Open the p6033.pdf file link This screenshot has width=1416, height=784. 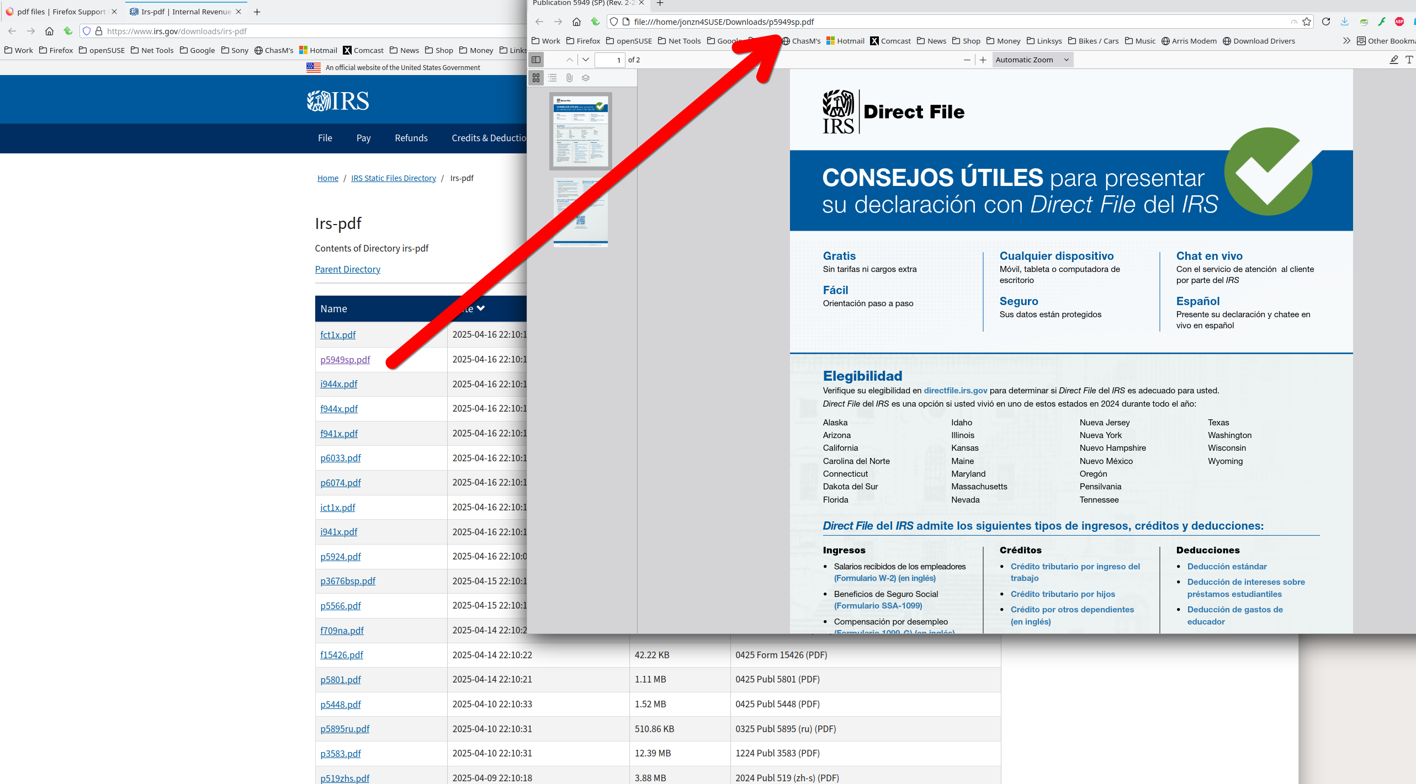point(341,458)
